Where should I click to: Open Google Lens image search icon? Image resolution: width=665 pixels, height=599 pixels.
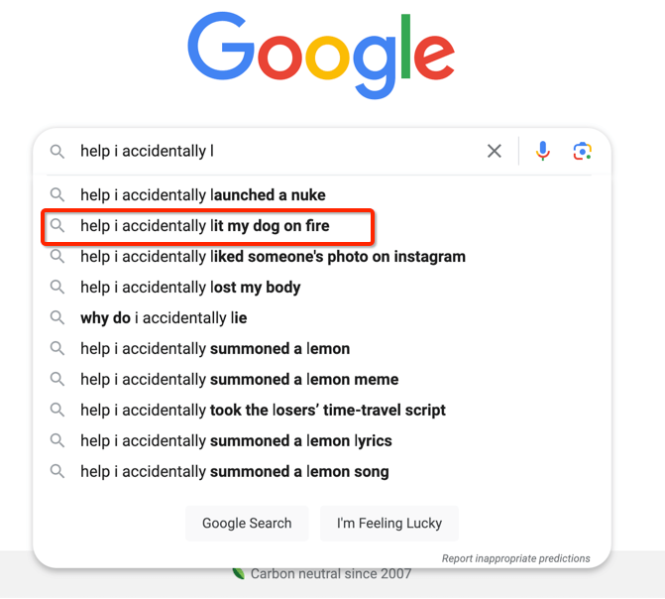(x=583, y=151)
